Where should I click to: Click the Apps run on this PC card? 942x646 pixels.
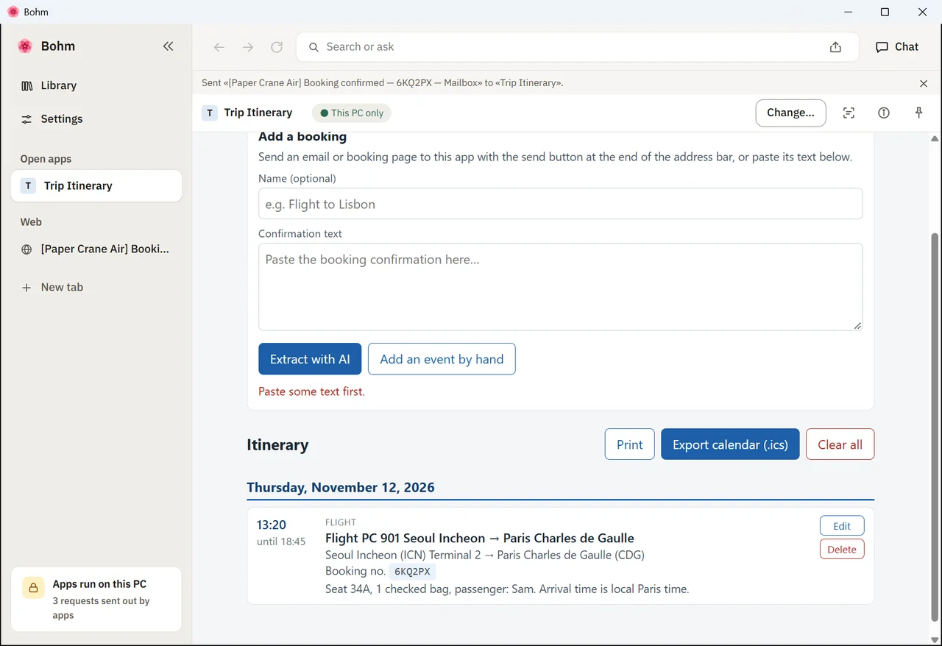96,599
